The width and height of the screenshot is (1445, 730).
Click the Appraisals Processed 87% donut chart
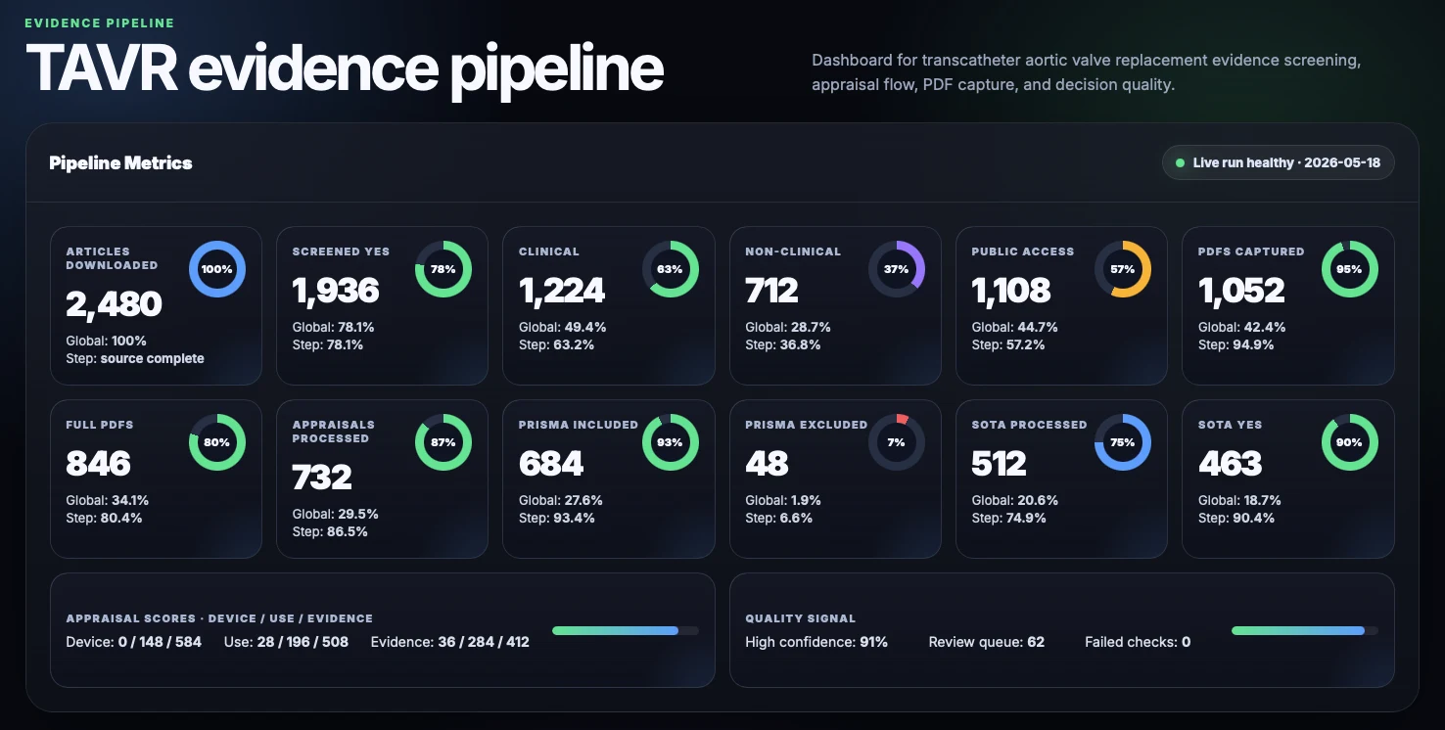coord(443,442)
